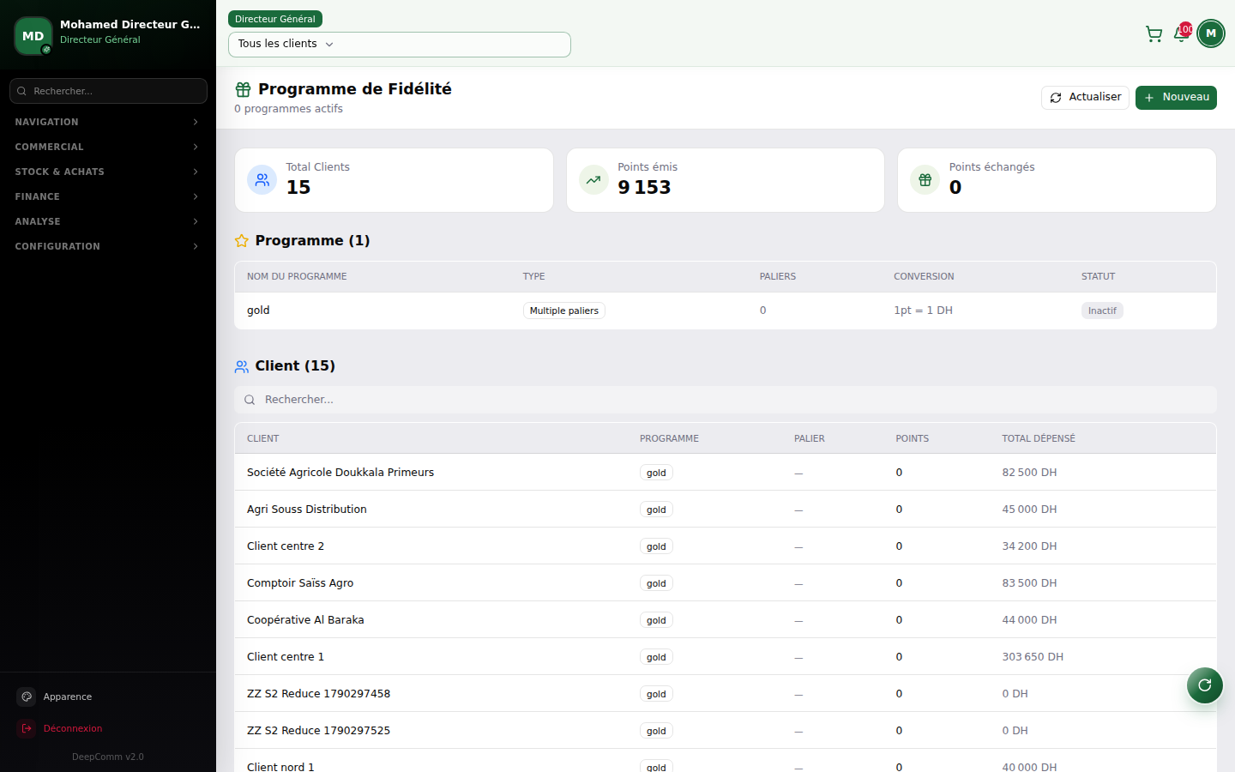Click the Inactif status badge

coord(1102,311)
